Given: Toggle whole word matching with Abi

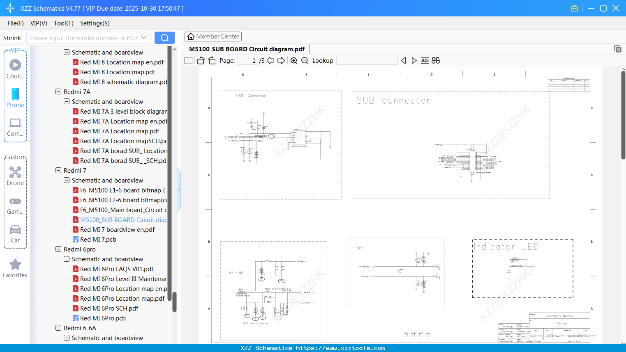Looking at the screenshot, I should coord(425,60).
